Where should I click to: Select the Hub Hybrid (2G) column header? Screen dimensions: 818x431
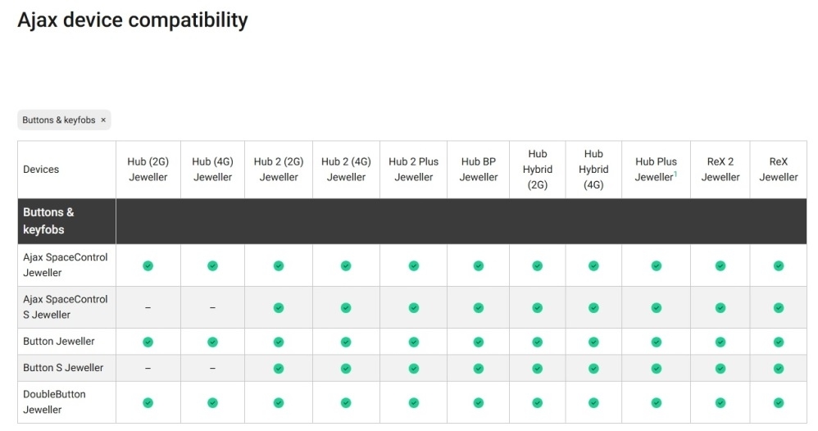click(537, 170)
